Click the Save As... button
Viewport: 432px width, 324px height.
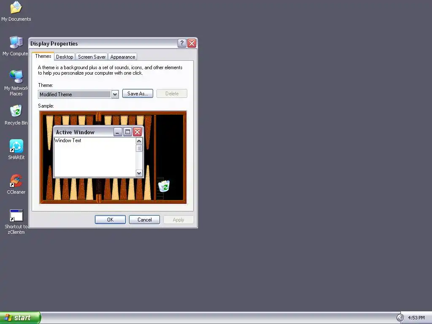tap(138, 94)
